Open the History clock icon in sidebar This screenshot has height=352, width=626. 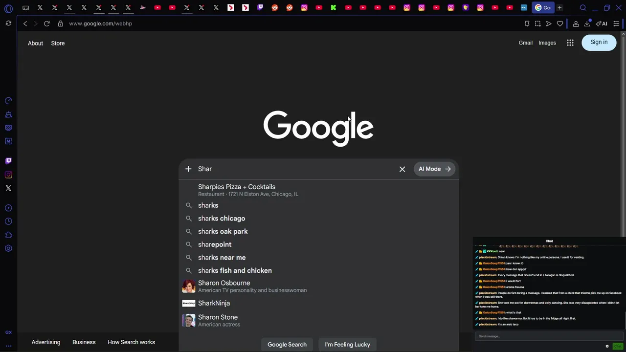[8, 221]
